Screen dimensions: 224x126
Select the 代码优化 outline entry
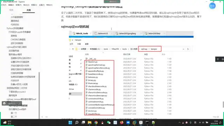15,24
